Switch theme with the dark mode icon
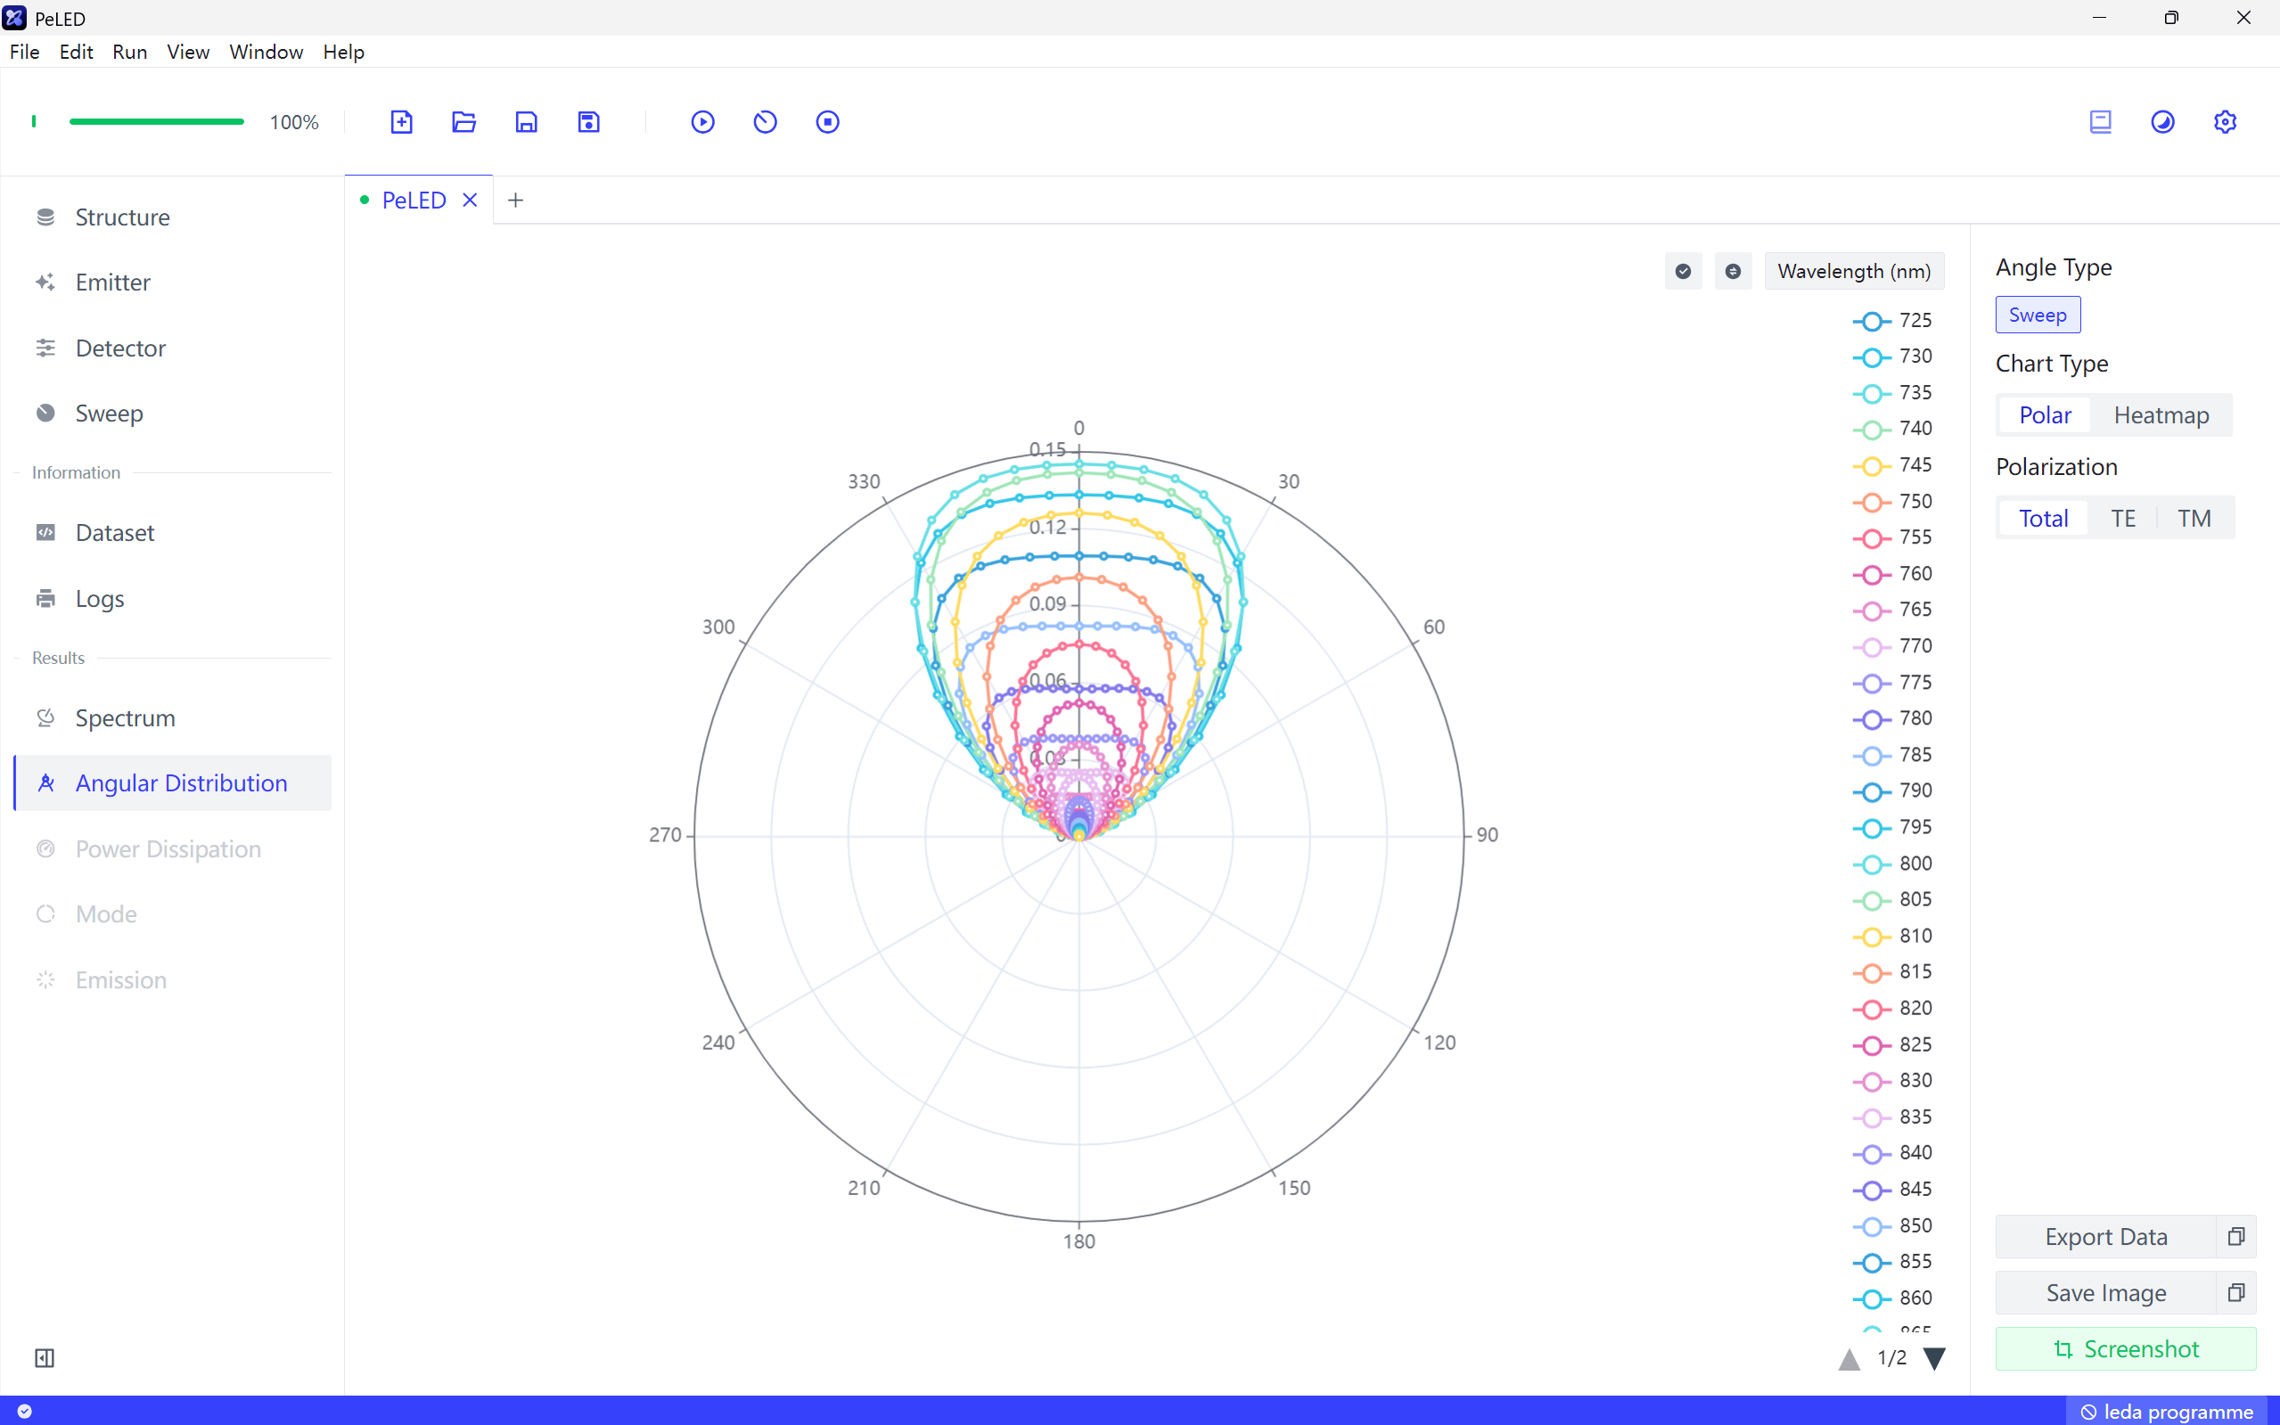Viewport: 2280px width, 1425px height. coord(2163,121)
